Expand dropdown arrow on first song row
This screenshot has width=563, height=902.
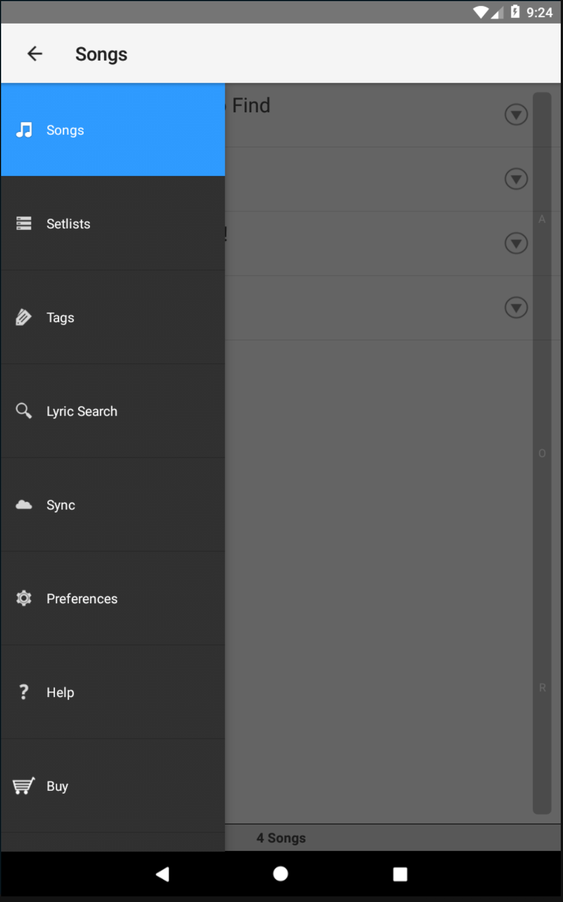(x=516, y=115)
